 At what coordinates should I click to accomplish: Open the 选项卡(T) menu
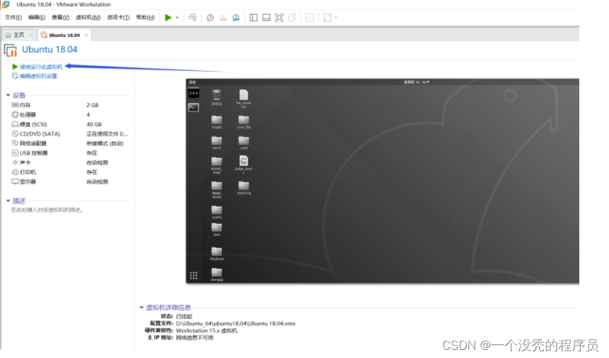pyautogui.click(x=118, y=18)
